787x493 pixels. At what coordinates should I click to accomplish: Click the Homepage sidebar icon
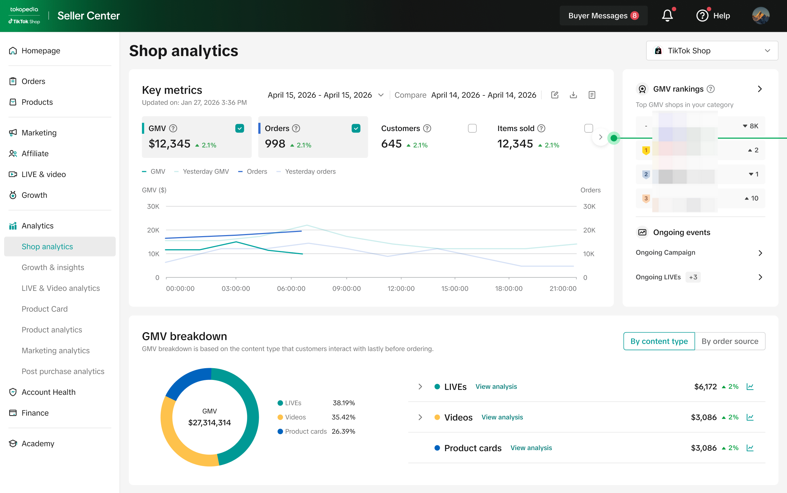pyautogui.click(x=13, y=51)
